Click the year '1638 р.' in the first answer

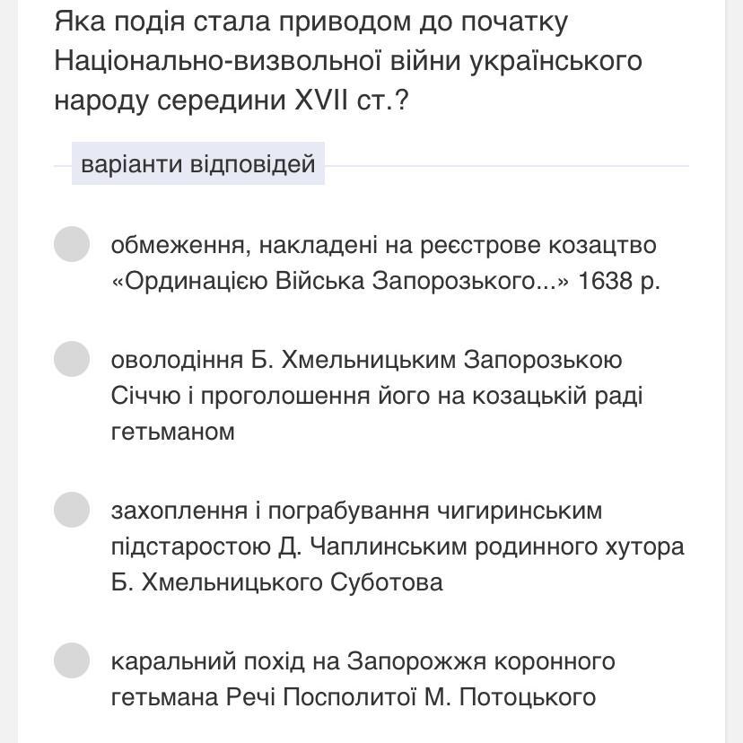point(619,281)
